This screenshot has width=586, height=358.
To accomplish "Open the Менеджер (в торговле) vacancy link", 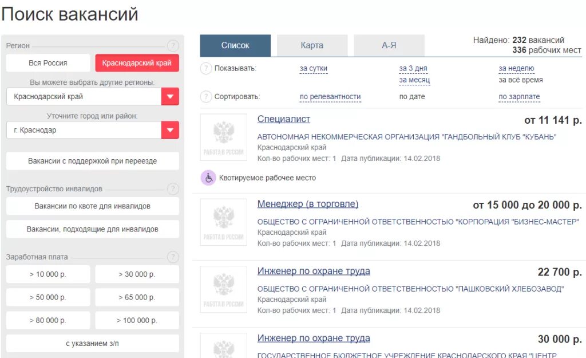I will point(308,204).
